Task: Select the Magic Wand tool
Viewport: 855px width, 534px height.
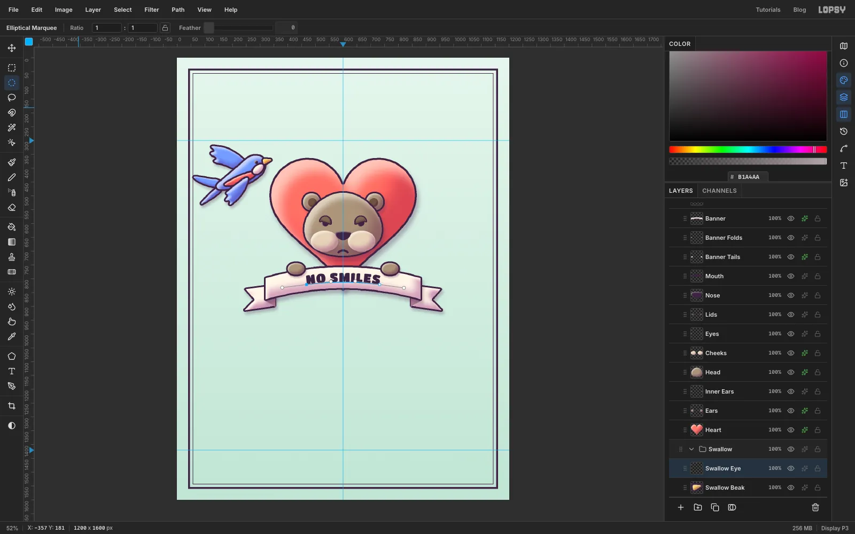Action: 12,128
